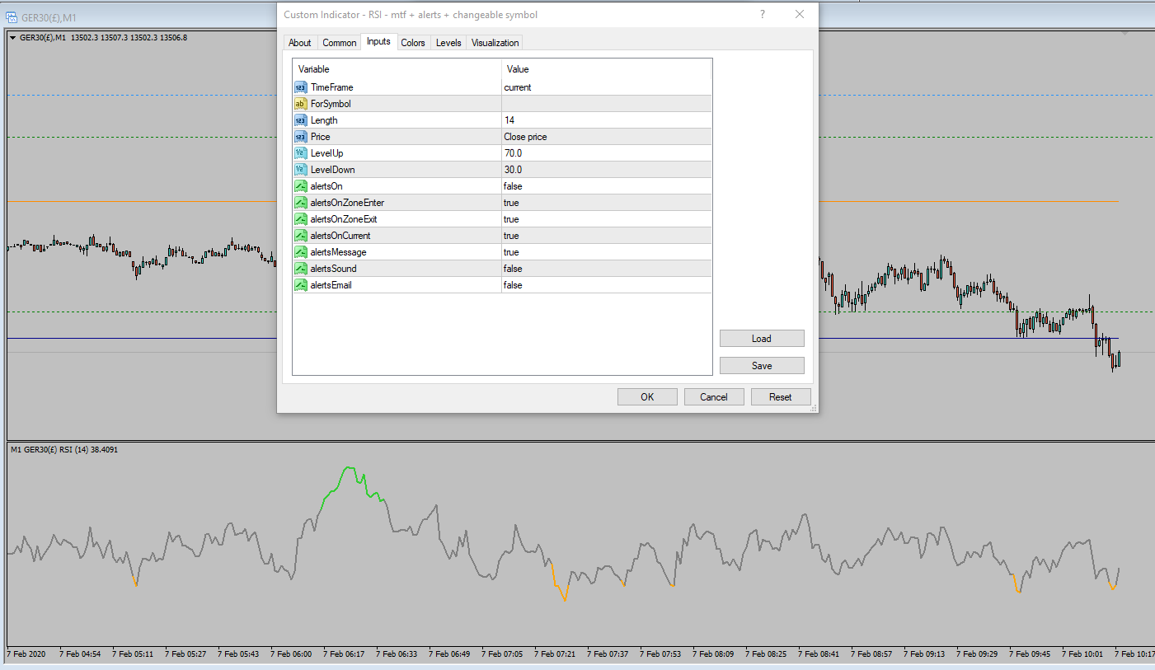Image resolution: width=1155 pixels, height=670 pixels.
Task: Click the 'alertsOn' variable name
Action: click(x=326, y=186)
